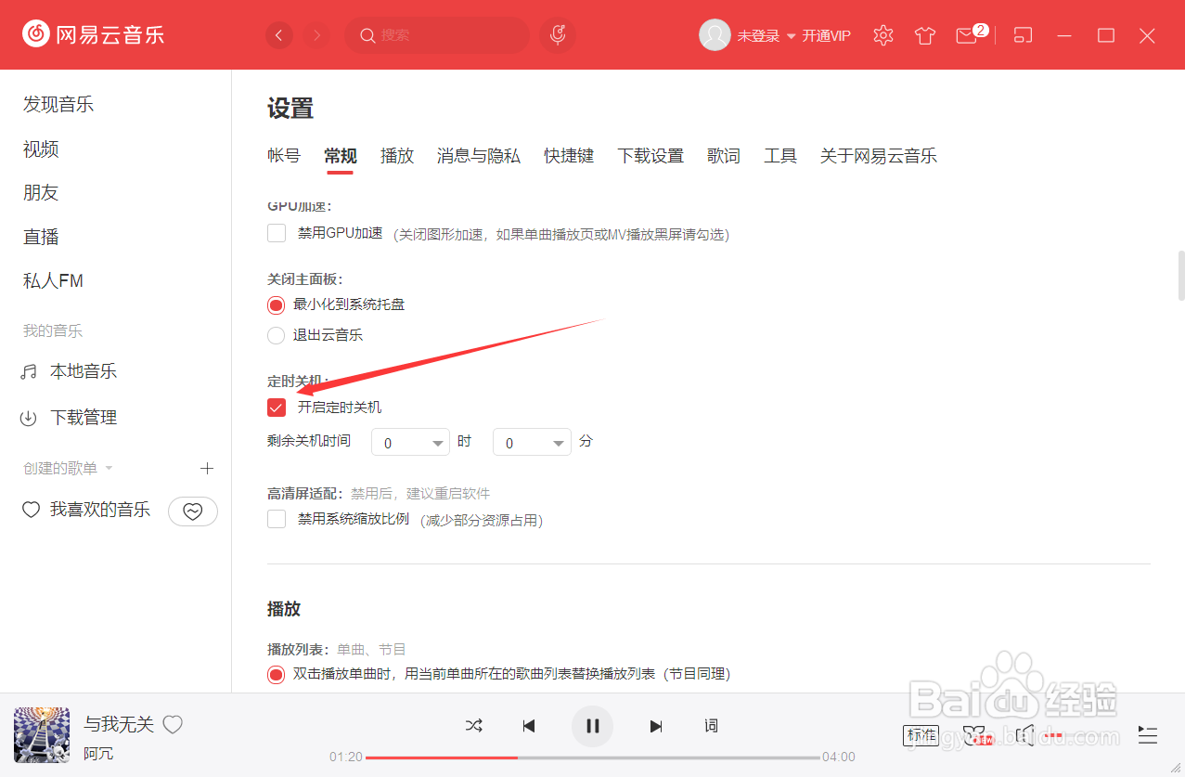Go to 私人FM in sidebar

[x=53, y=280]
